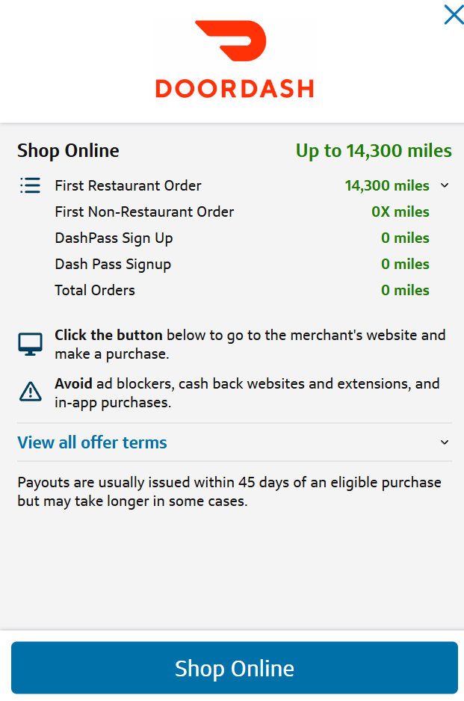
Task: Open View all offer terms
Action: 92,442
